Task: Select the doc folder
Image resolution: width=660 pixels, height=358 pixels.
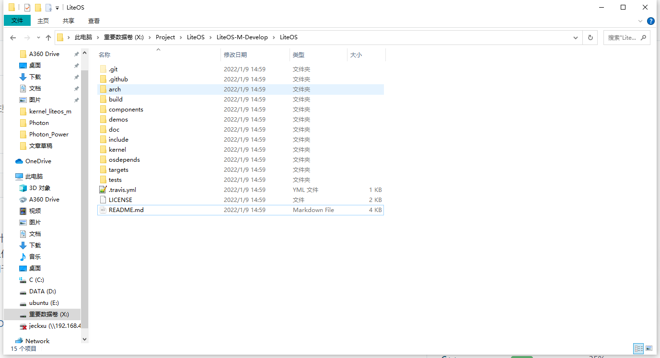Action: coord(241,130)
